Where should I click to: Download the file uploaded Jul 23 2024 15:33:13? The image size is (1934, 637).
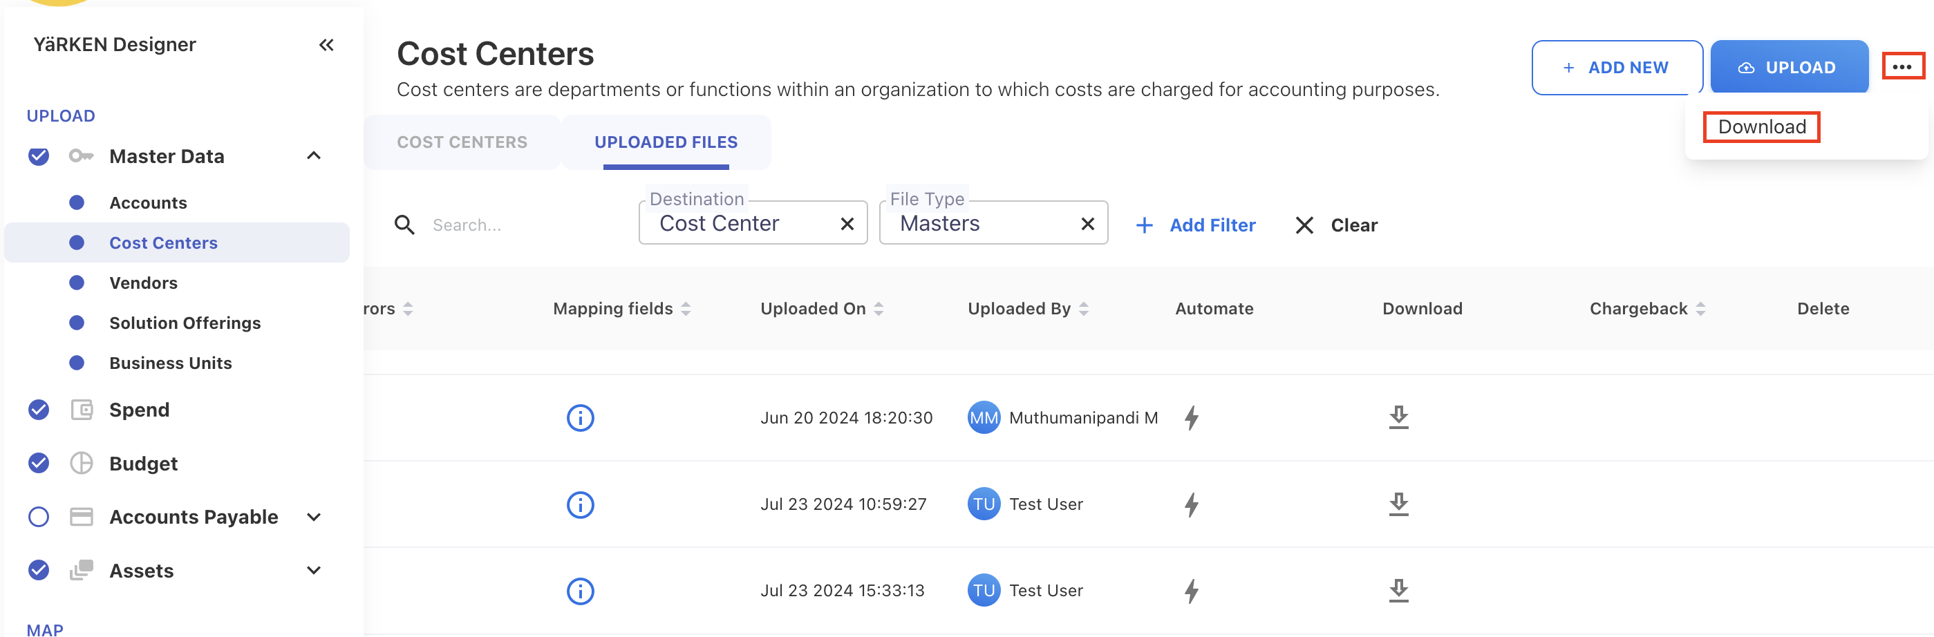1397,591
